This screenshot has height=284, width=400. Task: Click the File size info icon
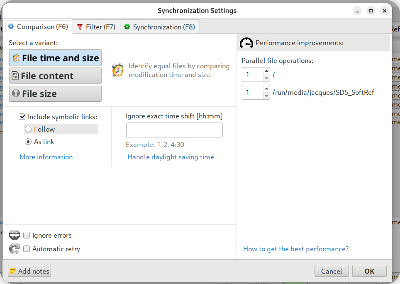16,93
